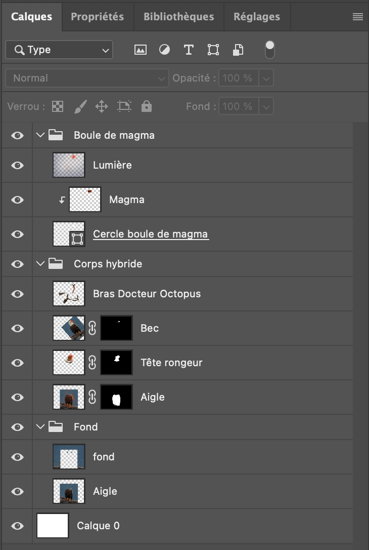The width and height of the screenshot is (369, 550).
Task: Click the lock transparent pixels icon
Action: coord(58,106)
